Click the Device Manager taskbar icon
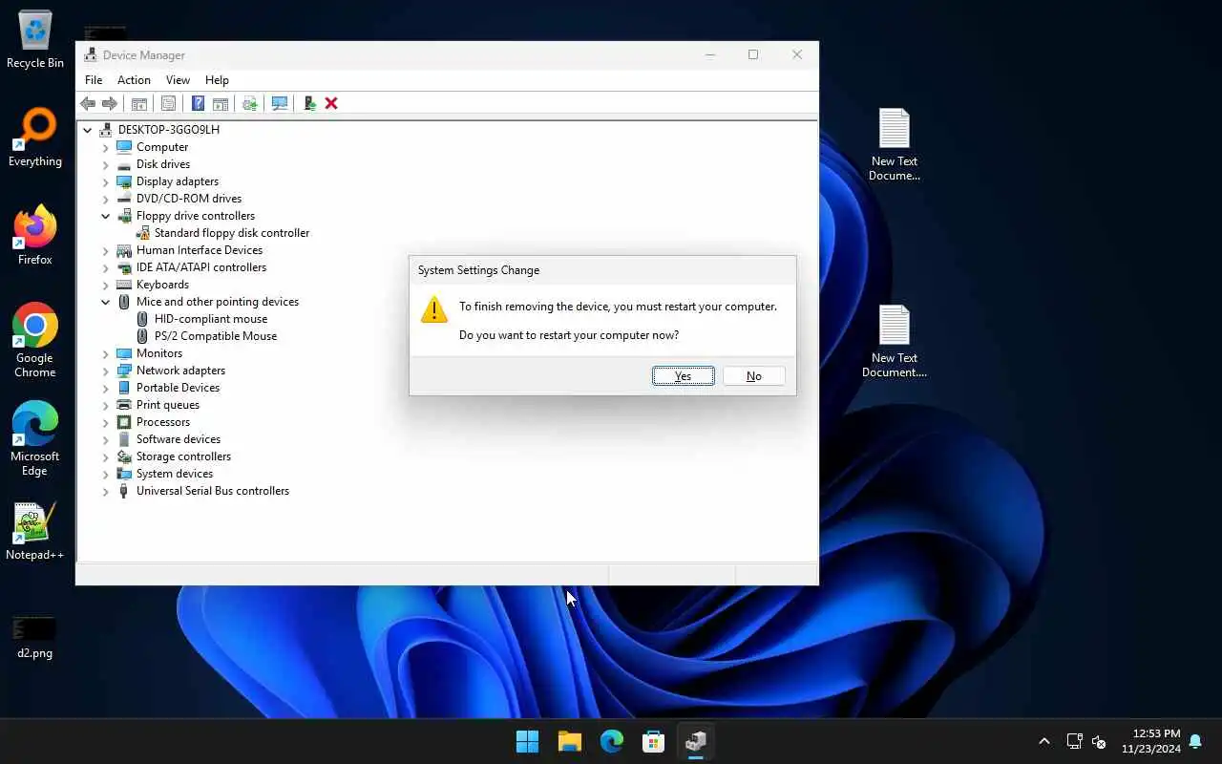Image resolution: width=1222 pixels, height=764 pixels. click(x=696, y=741)
